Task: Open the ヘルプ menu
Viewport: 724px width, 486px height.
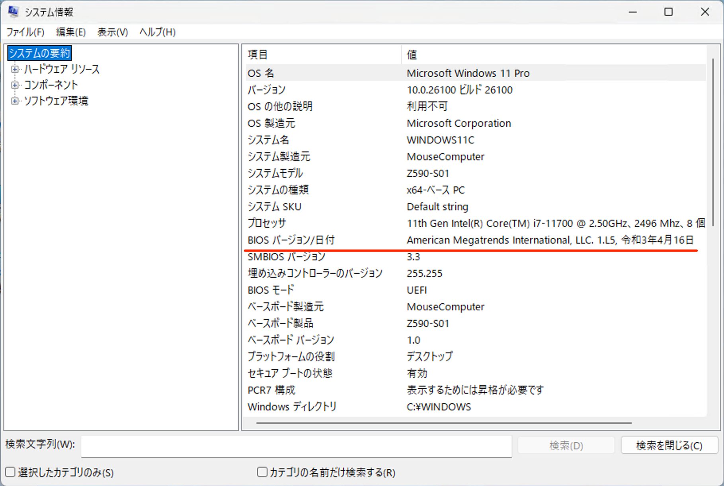Action: (x=157, y=32)
